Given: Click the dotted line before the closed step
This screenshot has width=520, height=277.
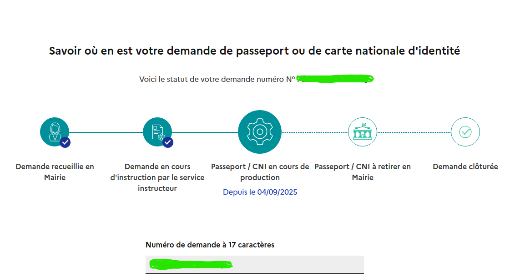Looking at the screenshot, I should (x=414, y=132).
